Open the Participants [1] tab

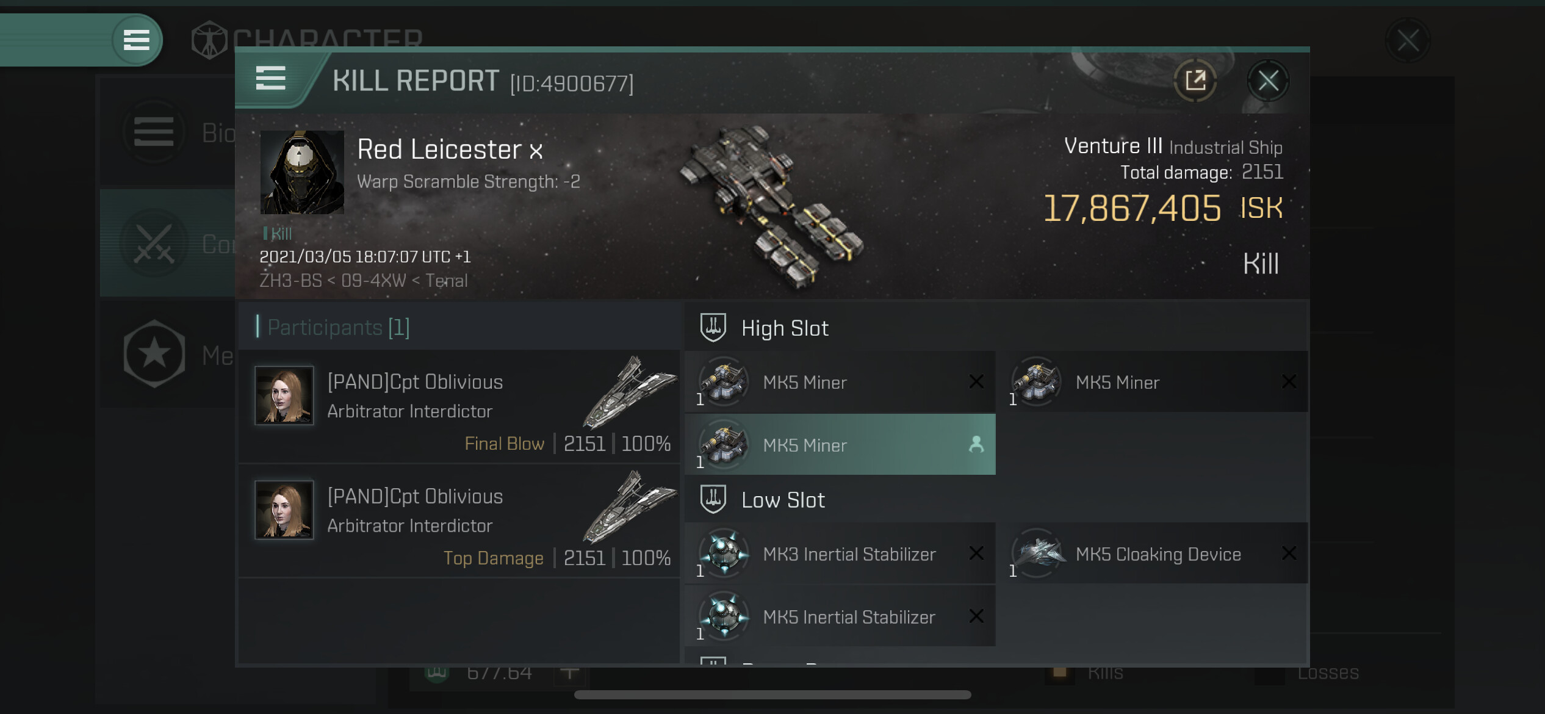pyautogui.click(x=339, y=328)
